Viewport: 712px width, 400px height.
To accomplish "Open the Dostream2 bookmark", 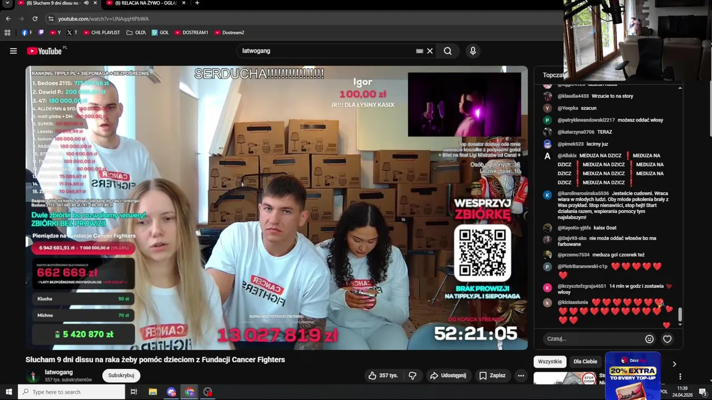I will click(x=229, y=33).
